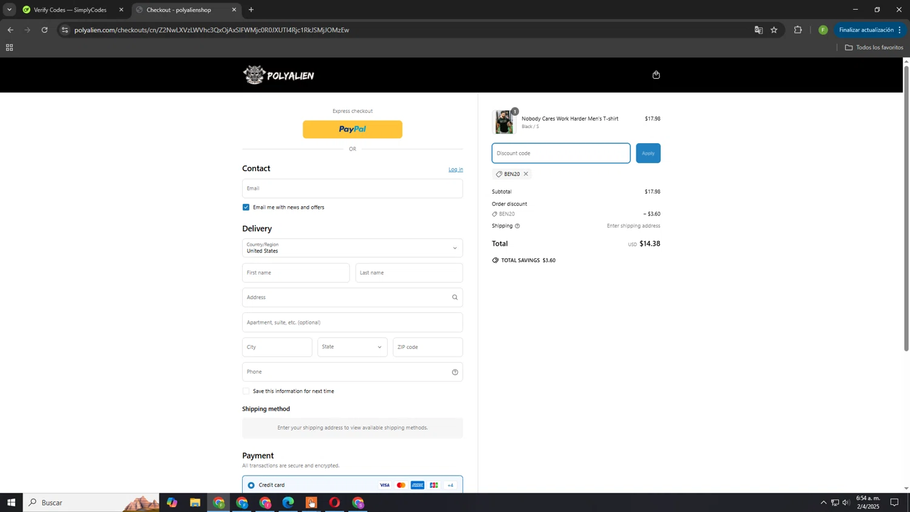Screen dimensions: 910x512
Task: Open the Chrome apps grid shortcut
Action: pyautogui.click(x=9, y=47)
